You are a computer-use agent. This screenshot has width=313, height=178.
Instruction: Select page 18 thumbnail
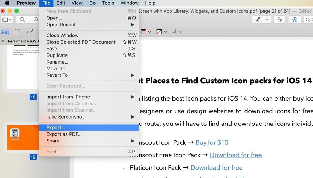pos(23,67)
